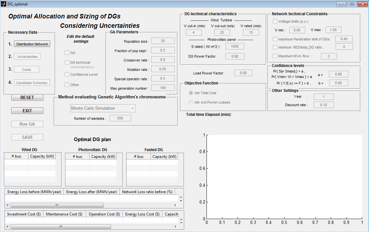
Task: Click the Energy Loss Cost ($) column header
Action: [142, 214]
